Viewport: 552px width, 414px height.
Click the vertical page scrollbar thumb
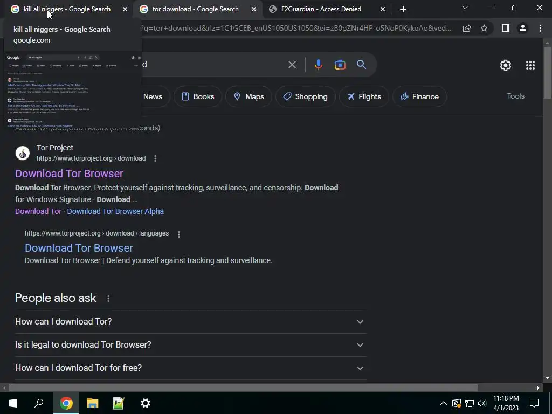coord(547,72)
